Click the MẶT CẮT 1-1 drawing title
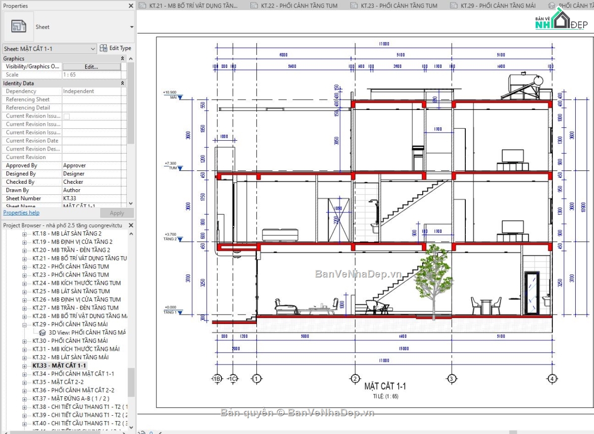This screenshot has height=434, width=594. [x=385, y=386]
